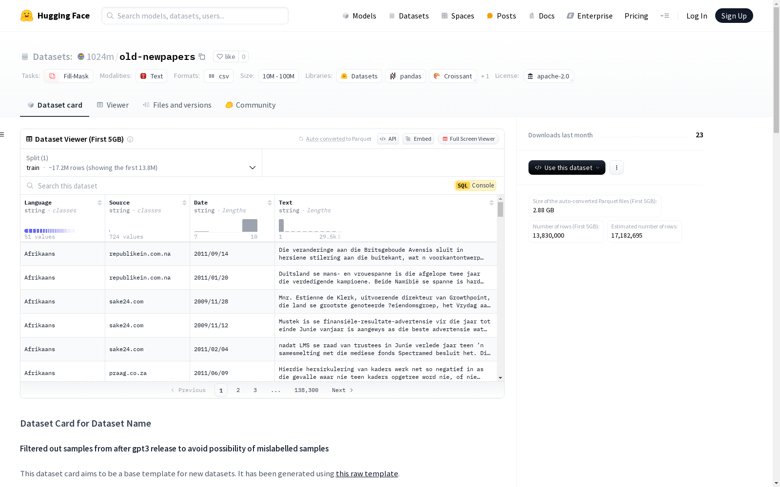Click the Datasets library tag

coord(359,76)
